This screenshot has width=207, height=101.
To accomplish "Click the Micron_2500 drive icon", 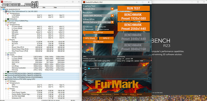I will [6, 77].
